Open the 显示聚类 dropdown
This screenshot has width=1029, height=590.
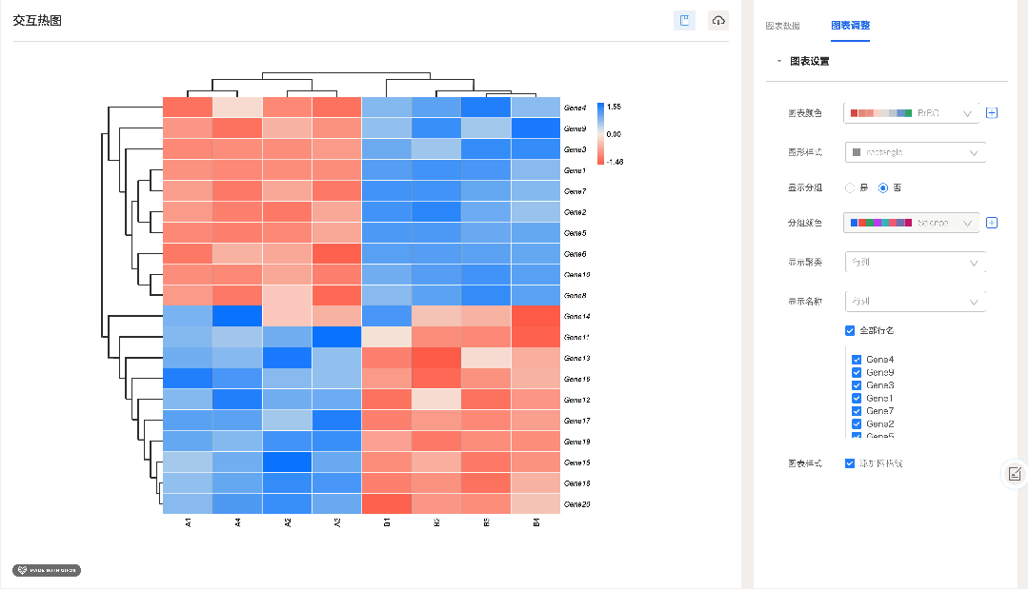coord(914,262)
